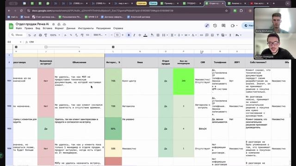The height and width of the screenshot is (166, 296).
Task: Select the Автошкола niche cell
Action: pyautogui.click(x=140, y=106)
